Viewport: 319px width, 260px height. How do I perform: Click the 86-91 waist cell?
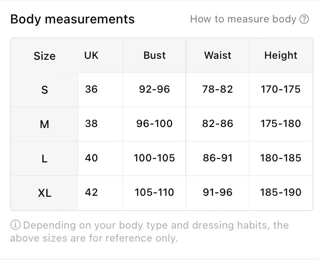[x=217, y=158]
